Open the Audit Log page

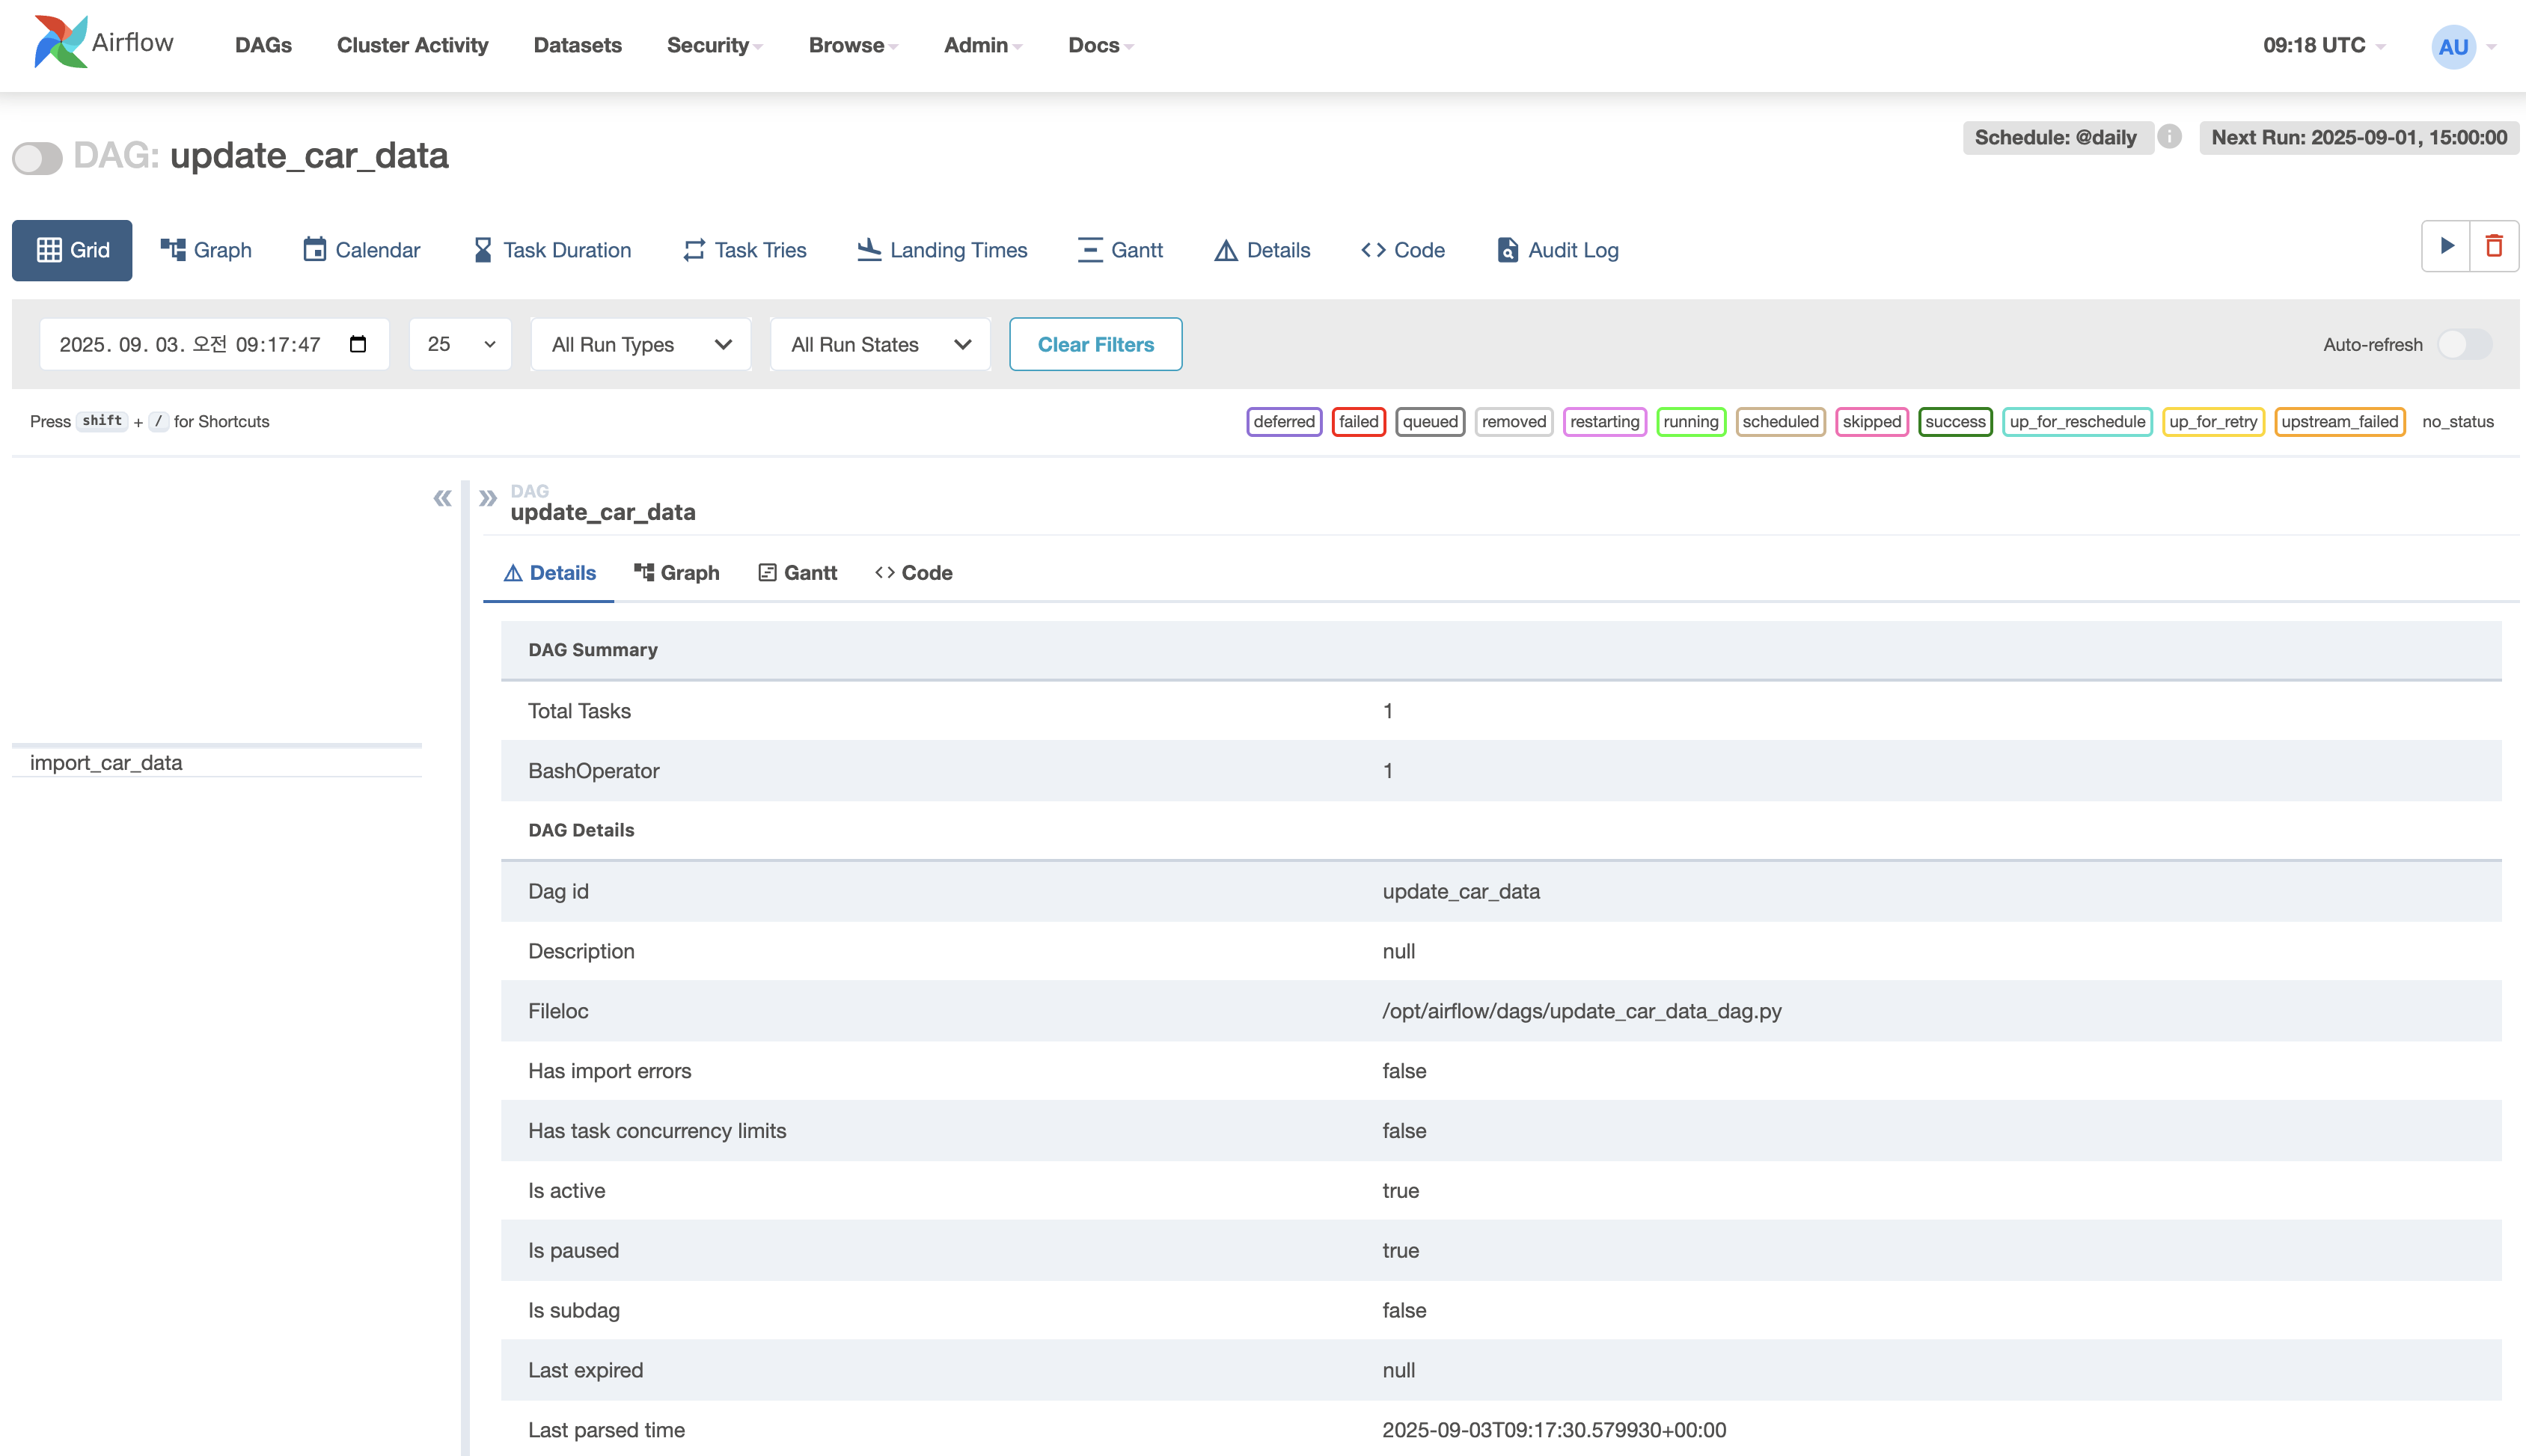point(1557,250)
